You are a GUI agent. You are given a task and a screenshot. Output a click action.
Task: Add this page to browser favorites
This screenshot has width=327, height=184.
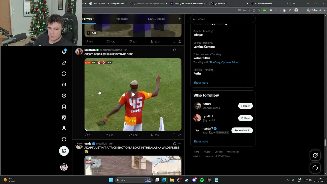click(259, 10)
